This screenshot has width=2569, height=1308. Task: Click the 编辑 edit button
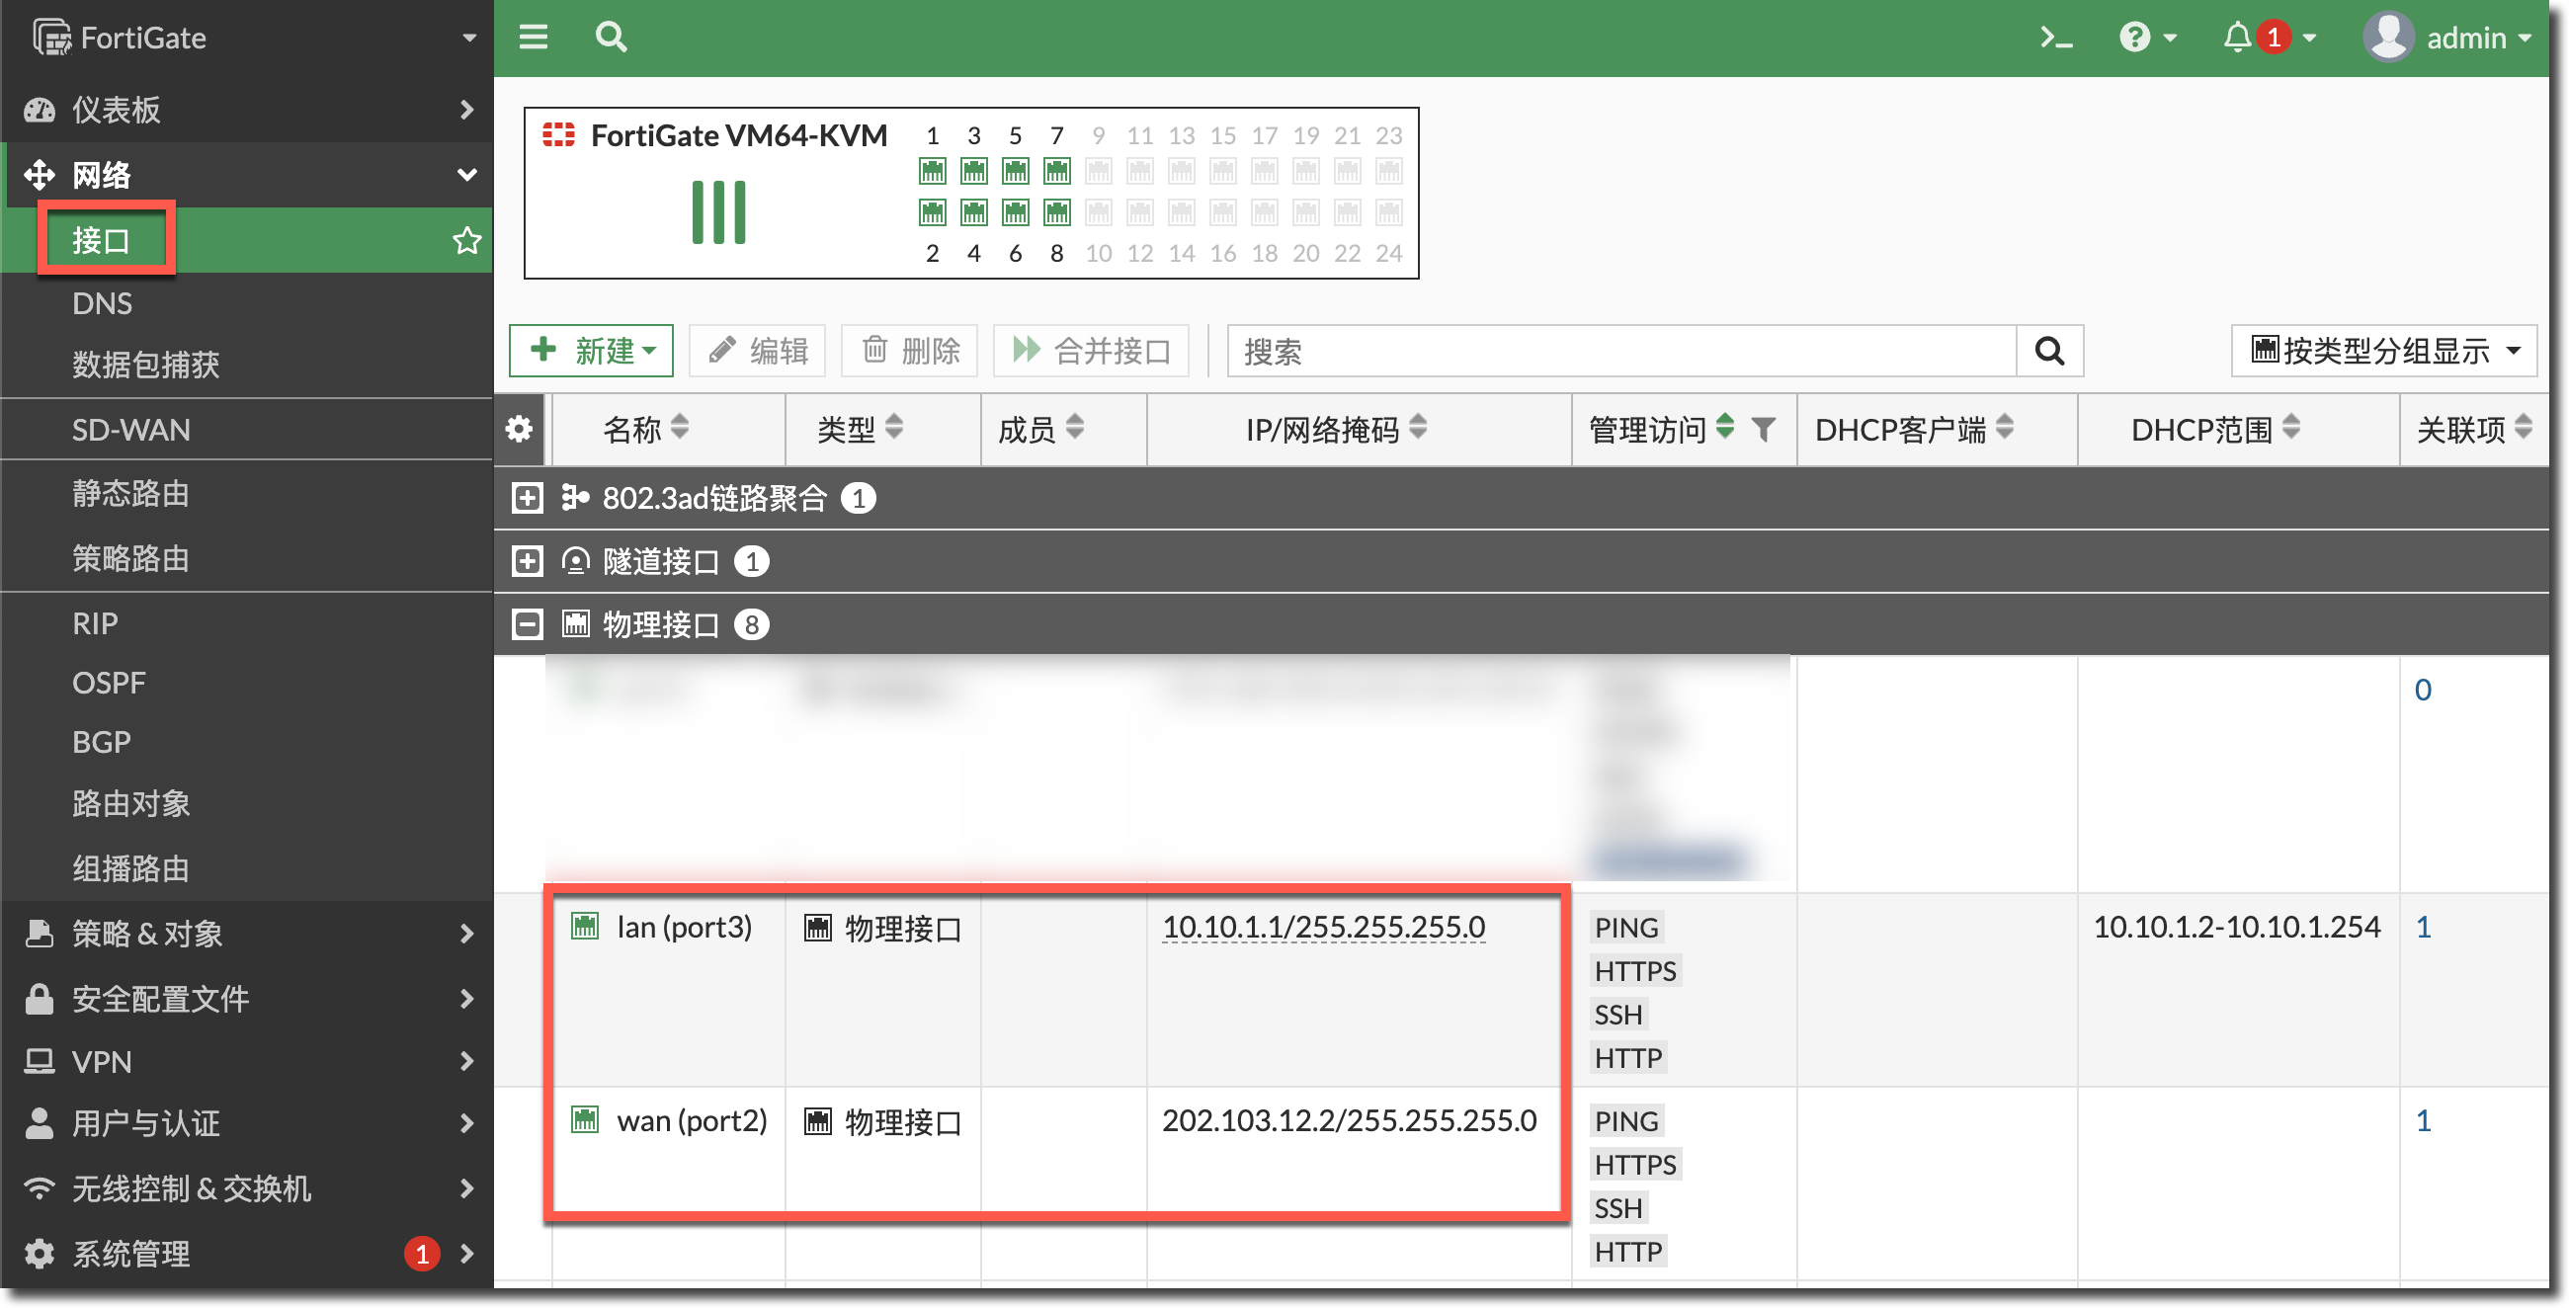757,351
